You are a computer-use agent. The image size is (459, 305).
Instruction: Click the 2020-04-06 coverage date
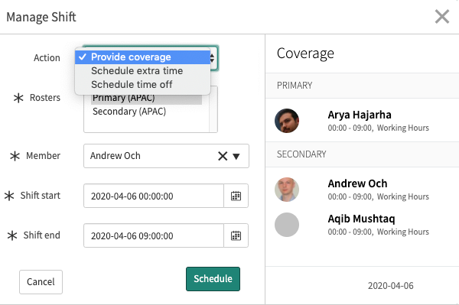coord(390,286)
